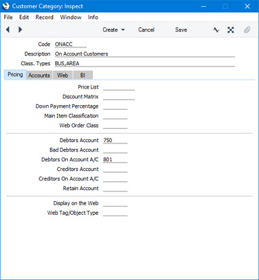Click the Description field On Account Customers
The image size is (259, 280).
coord(145,54)
